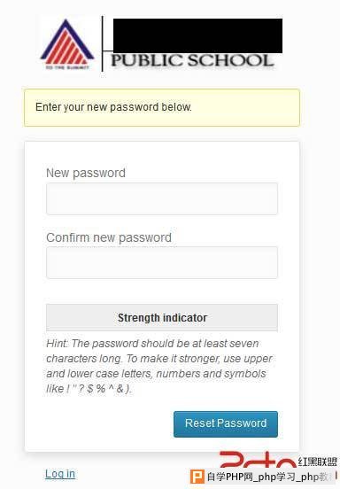Click the vertical divider line in the header
Screen dimensions: 340x489
(x=102, y=43)
